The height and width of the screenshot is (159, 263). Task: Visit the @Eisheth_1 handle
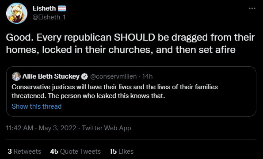[49, 17]
